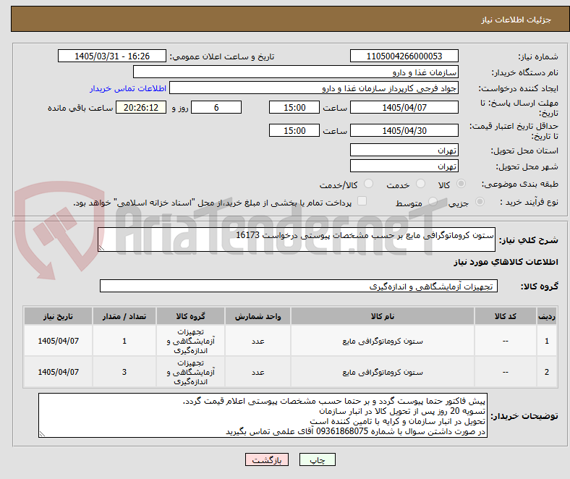
Task: Select the متوسط purchase type radio
Action: tap(433, 202)
